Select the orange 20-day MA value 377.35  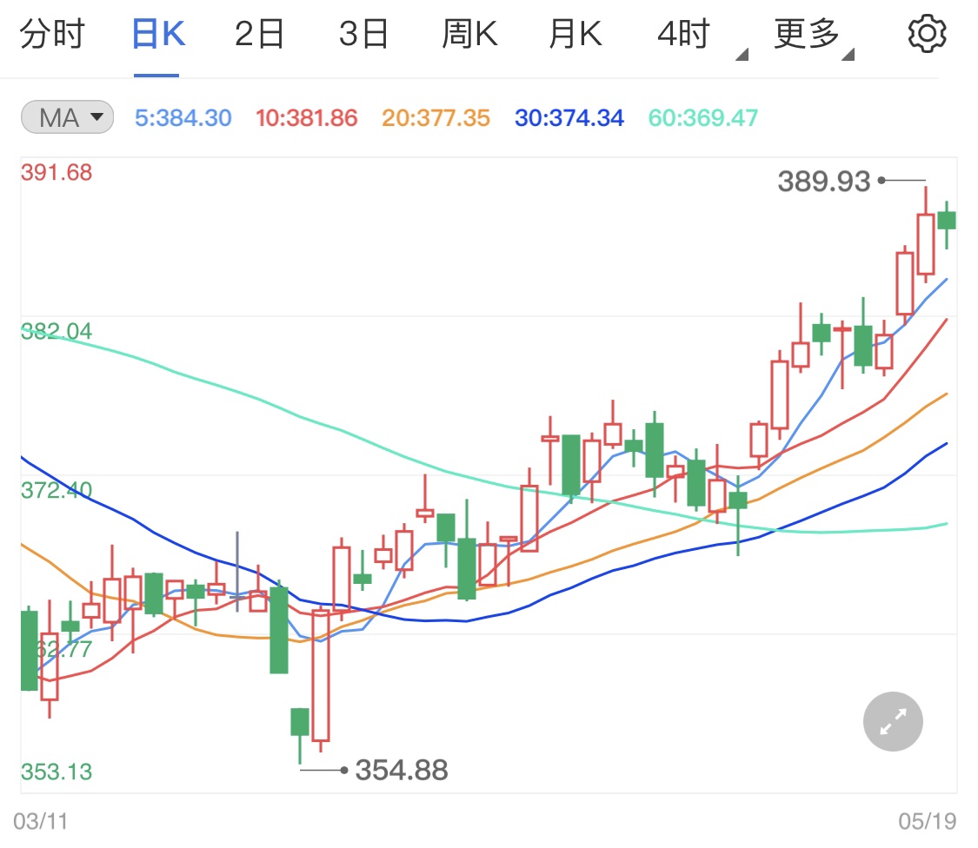pyautogui.click(x=435, y=118)
